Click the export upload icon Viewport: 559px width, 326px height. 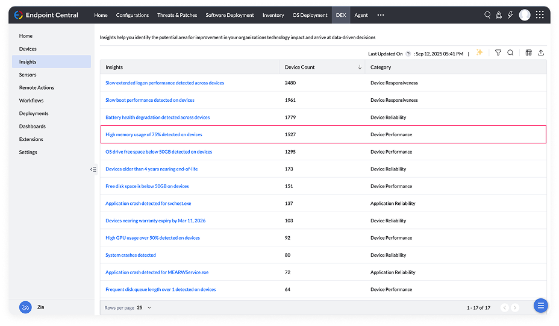(540, 53)
